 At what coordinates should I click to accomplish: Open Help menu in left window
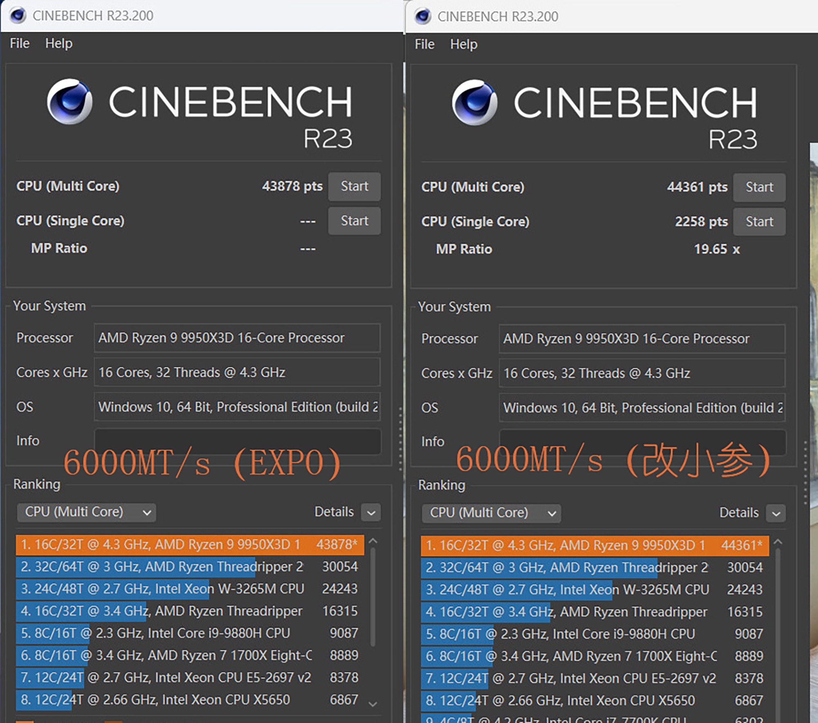(x=58, y=43)
